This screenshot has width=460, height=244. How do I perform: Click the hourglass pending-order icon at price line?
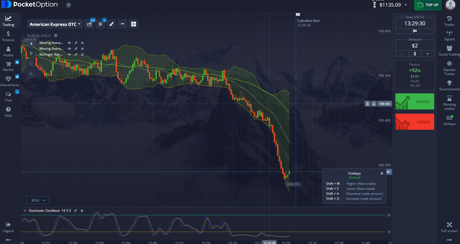[367, 104]
